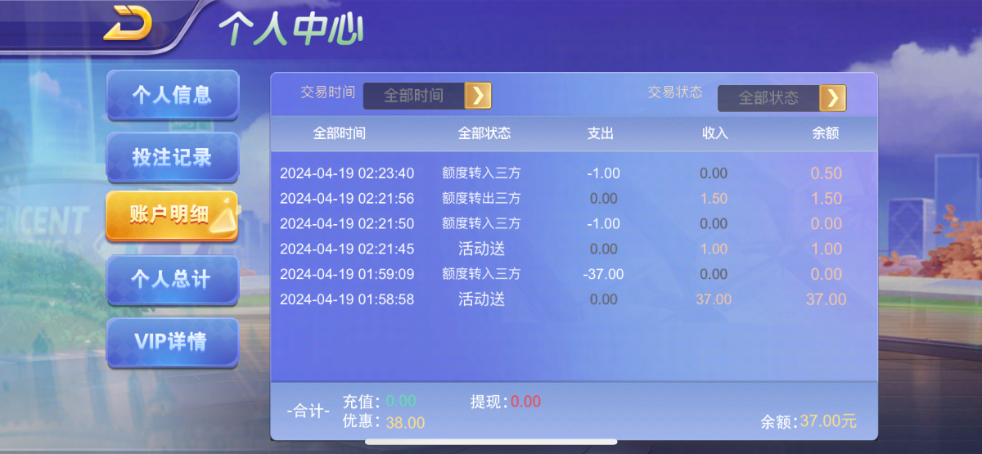Tap the home indicator bar at bottom
The width and height of the screenshot is (982, 454).
tap(491, 443)
